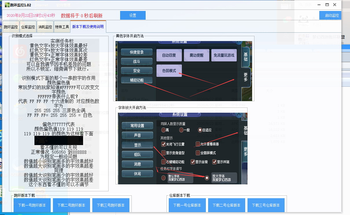Click the 识别模式选择 group label

click(x=22, y=36)
